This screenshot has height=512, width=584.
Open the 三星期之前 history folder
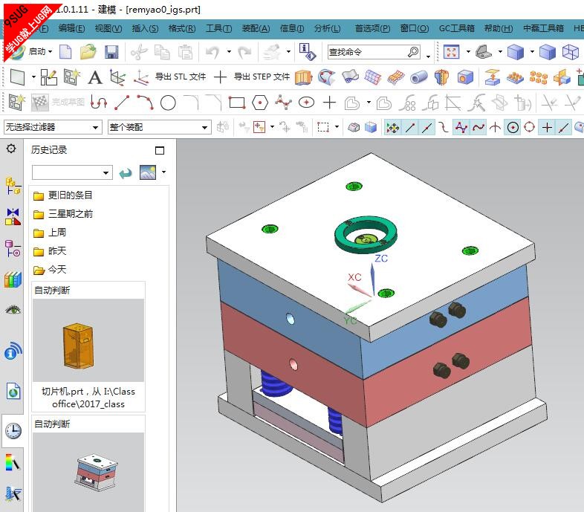63,214
